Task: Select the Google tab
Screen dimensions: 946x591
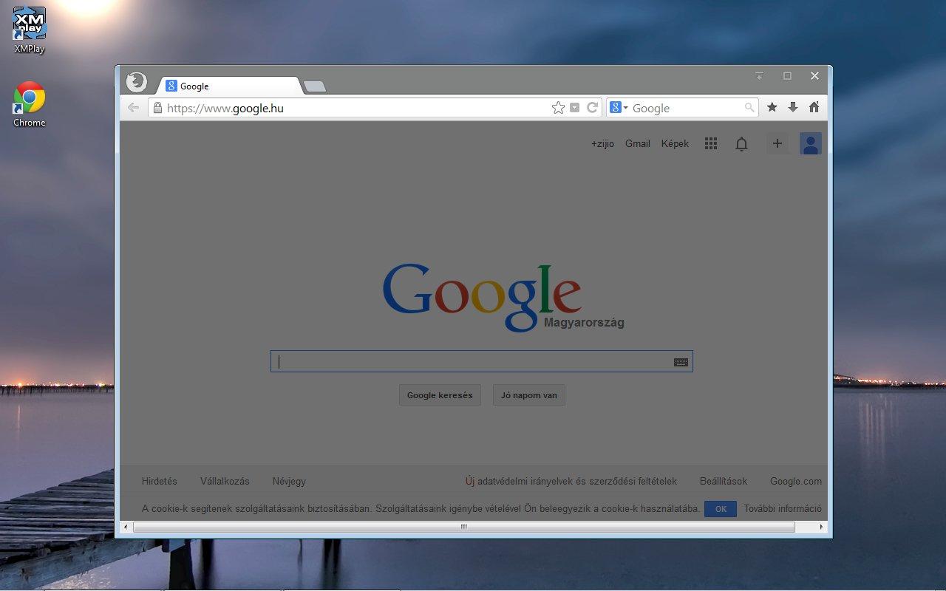Action: 228,86
